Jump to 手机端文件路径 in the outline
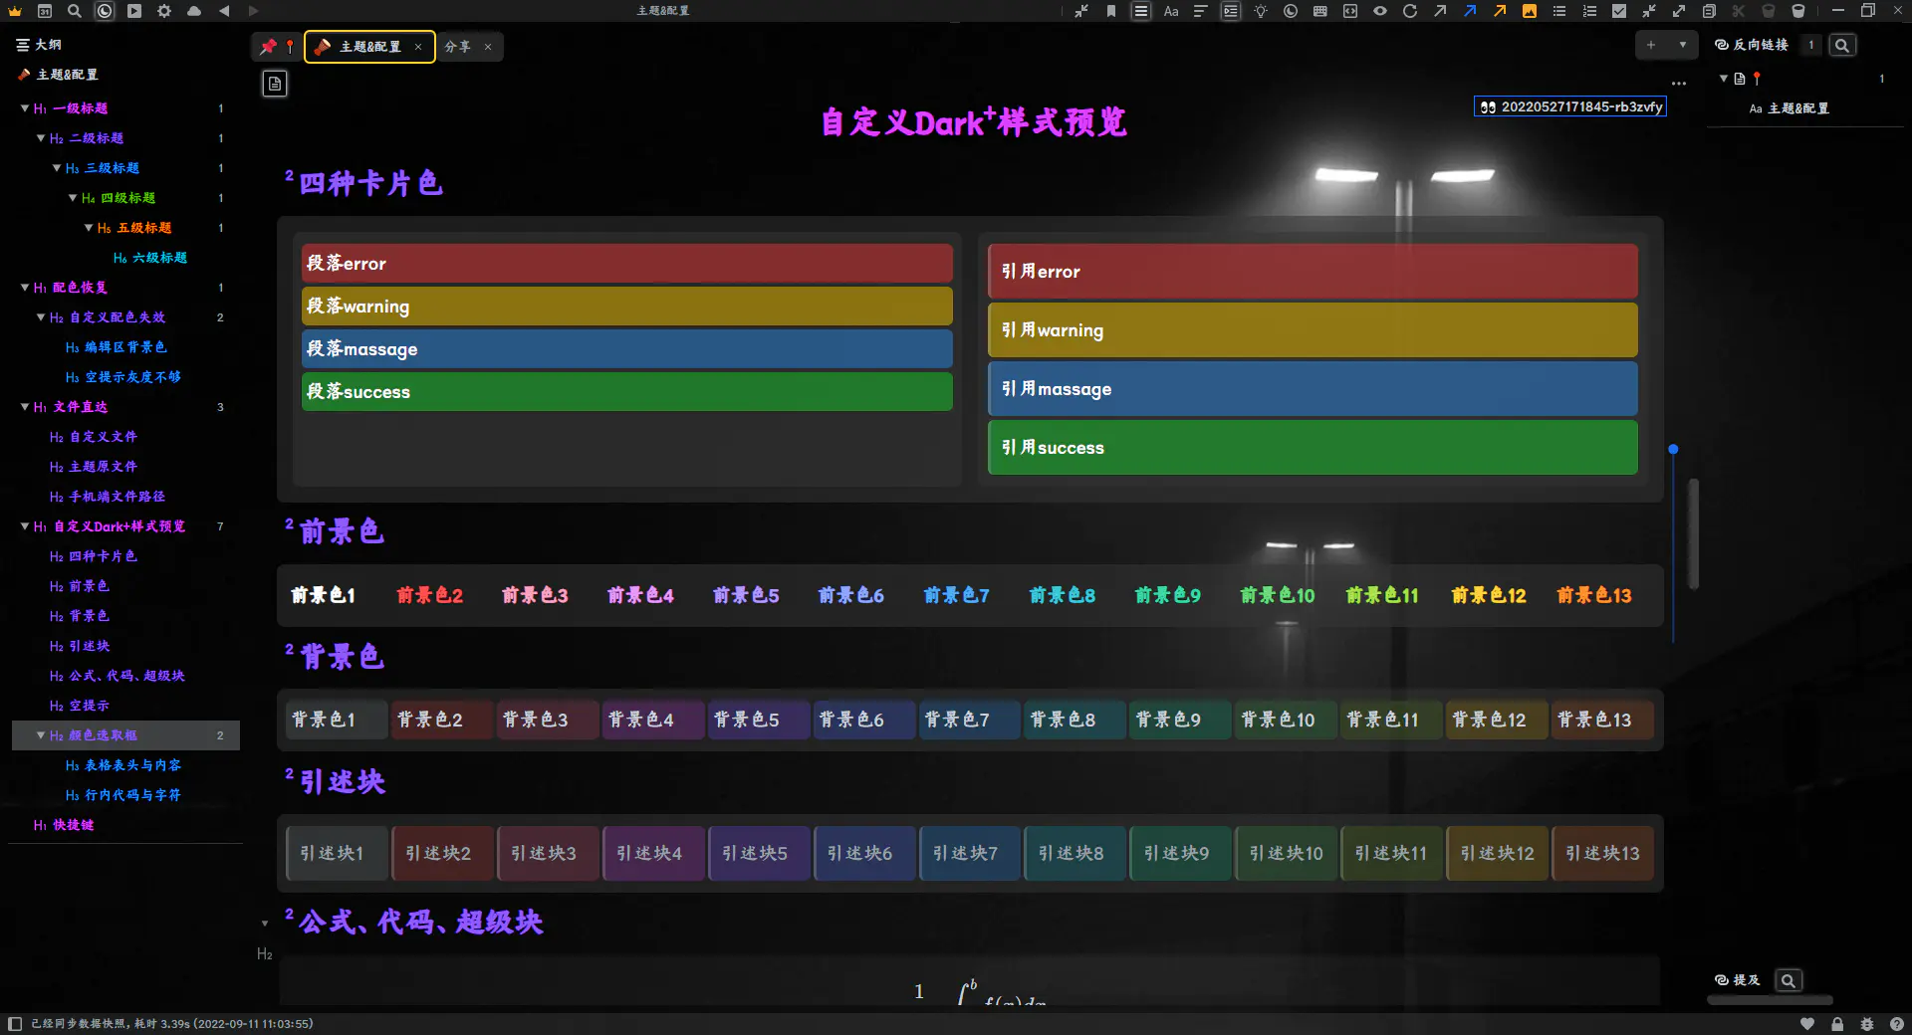This screenshot has height=1035, width=1912. 118,497
